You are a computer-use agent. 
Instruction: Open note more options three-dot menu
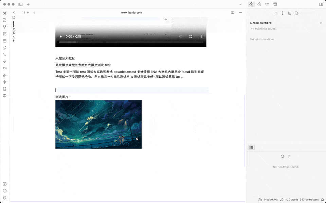coord(240,13)
